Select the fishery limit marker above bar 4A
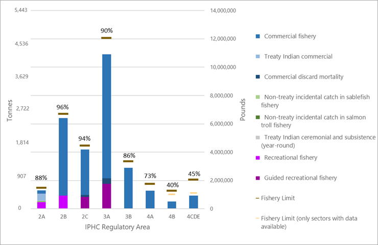The width and height of the screenshot is (378, 245). pyautogui.click(x=150, y=184)
